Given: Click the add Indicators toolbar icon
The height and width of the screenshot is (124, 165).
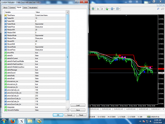Looking at the screenshot, I should [x=107, y=9].
